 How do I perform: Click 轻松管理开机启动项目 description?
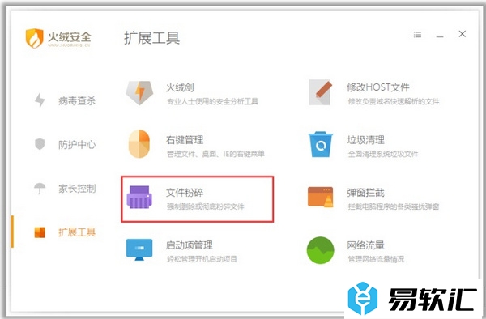(x=202, y=259)
